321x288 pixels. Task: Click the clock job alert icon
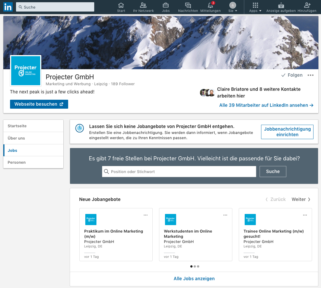(x=80, y=128)
